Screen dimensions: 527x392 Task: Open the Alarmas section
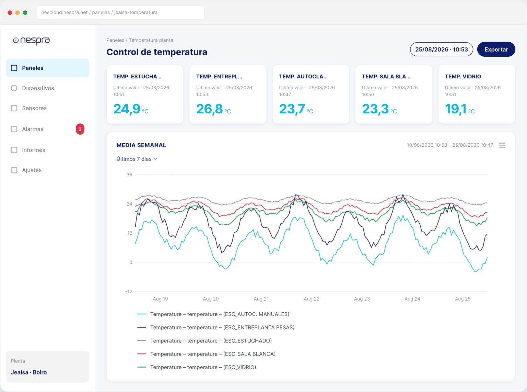click(47, 129)
